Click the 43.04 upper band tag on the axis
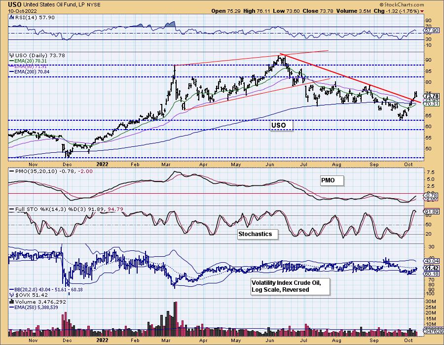The width and height of the screenshot is (444, 345). pyautogui.click(x=432, y=261)
